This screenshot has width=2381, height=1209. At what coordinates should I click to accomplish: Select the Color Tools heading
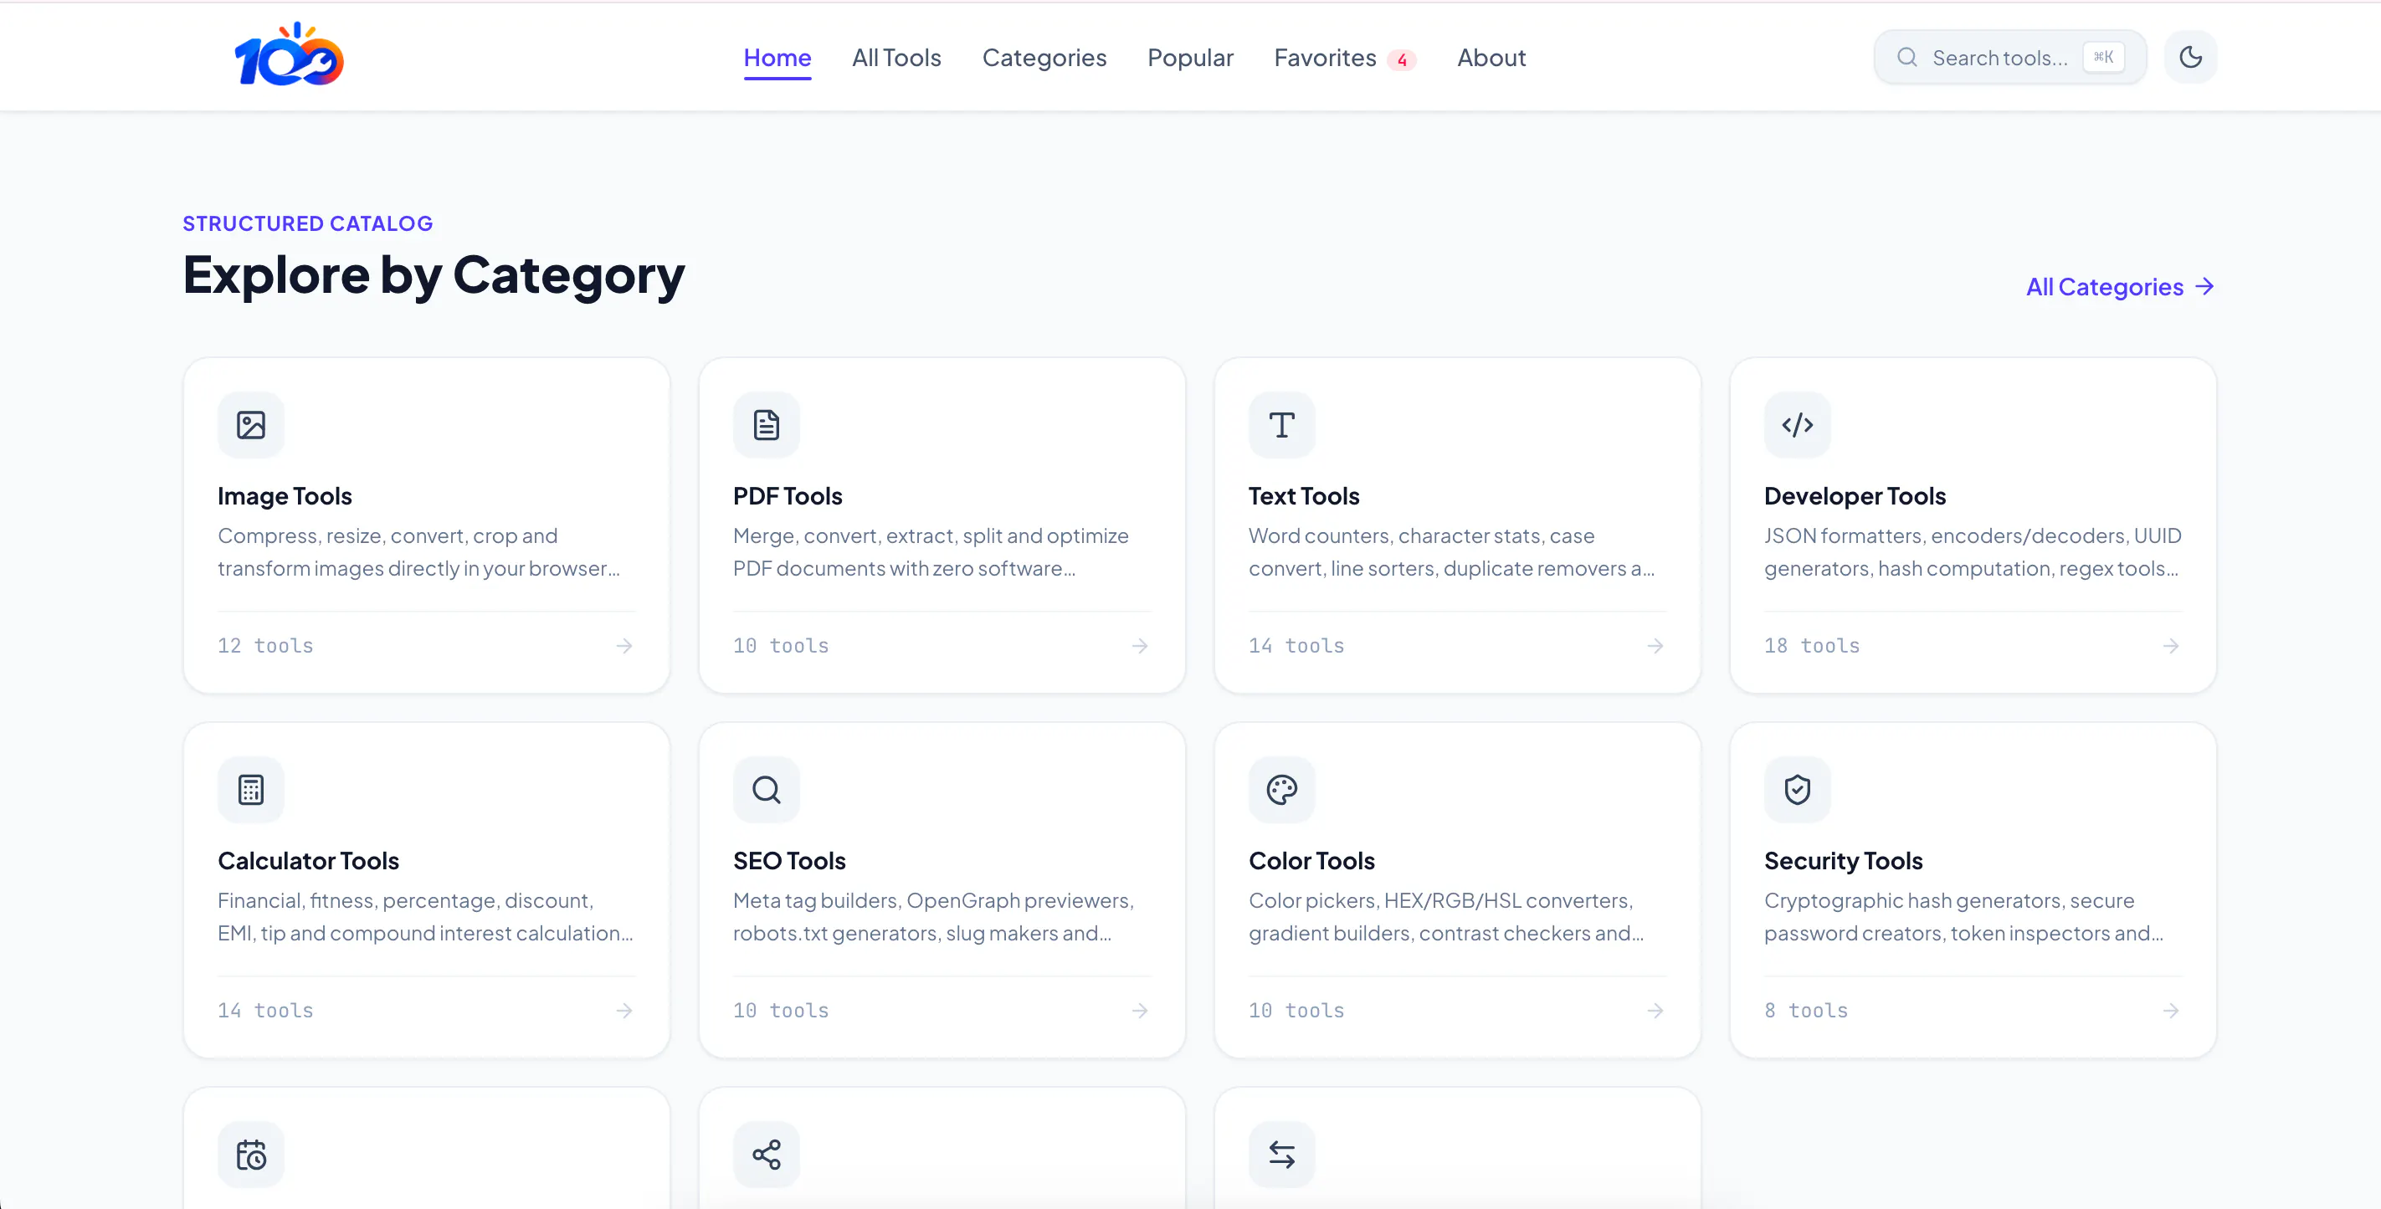tap(1311, 862)
